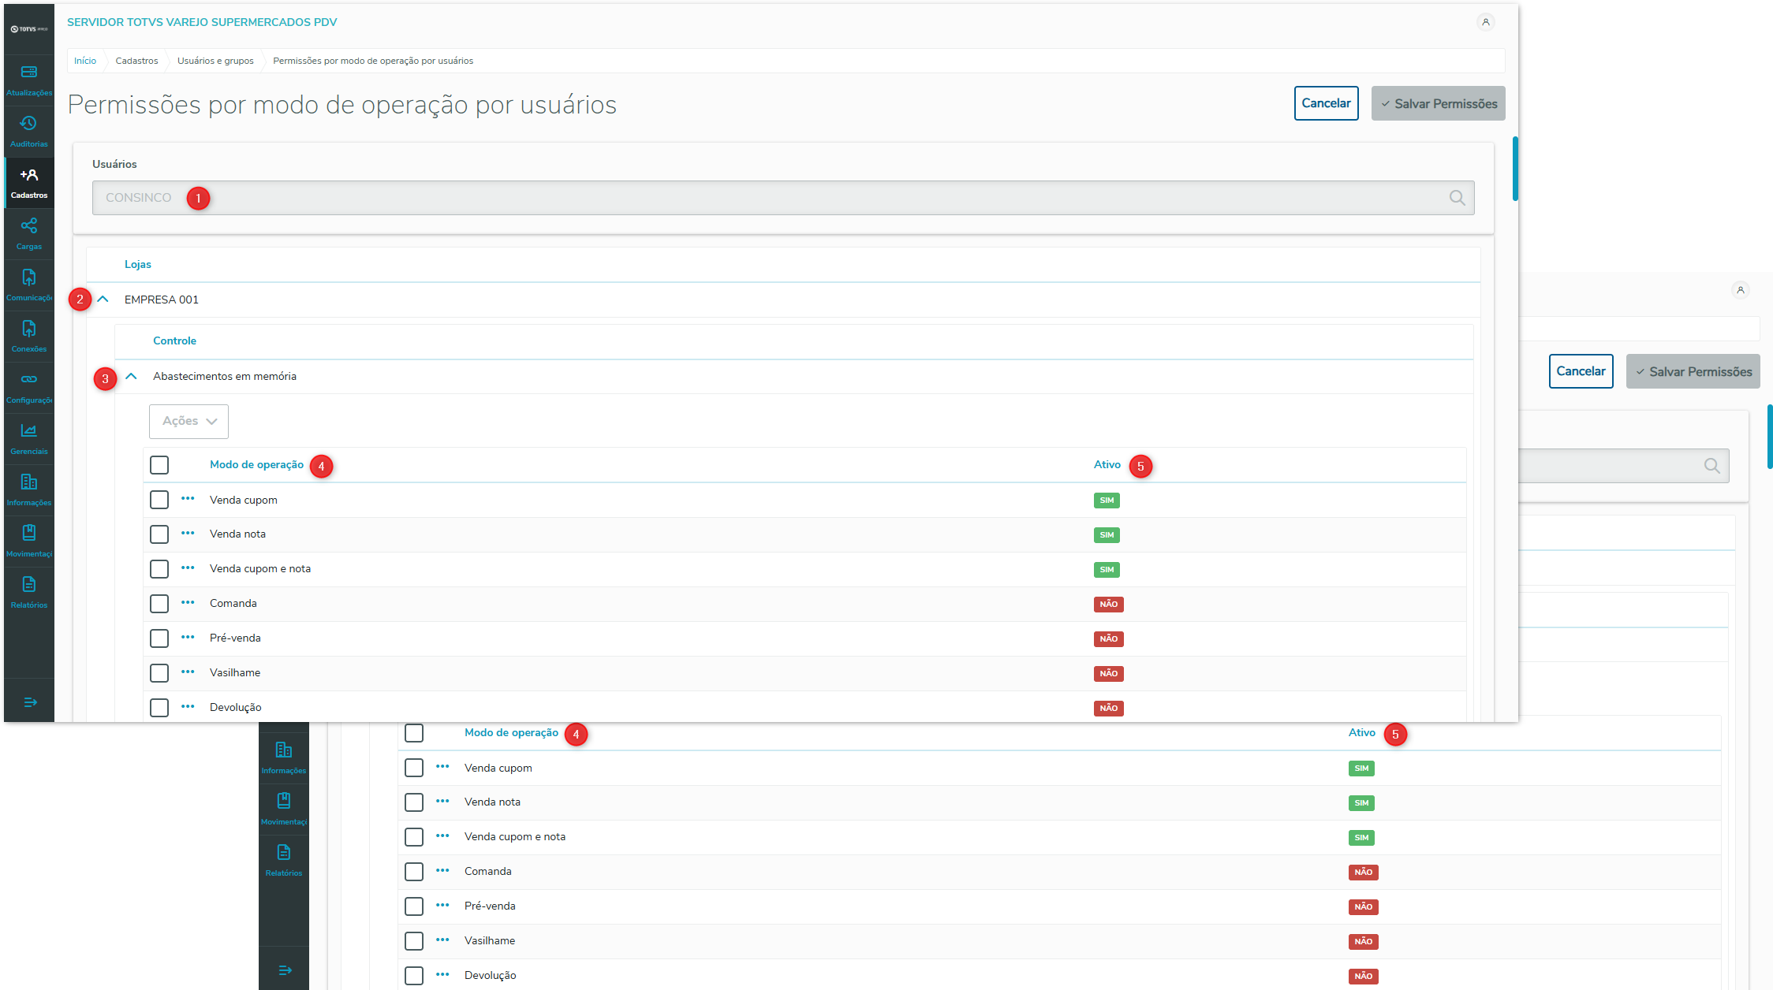Check the Venda nota row checkbox
Viewport: 1773px width, 990px height.
pos(159,534)
